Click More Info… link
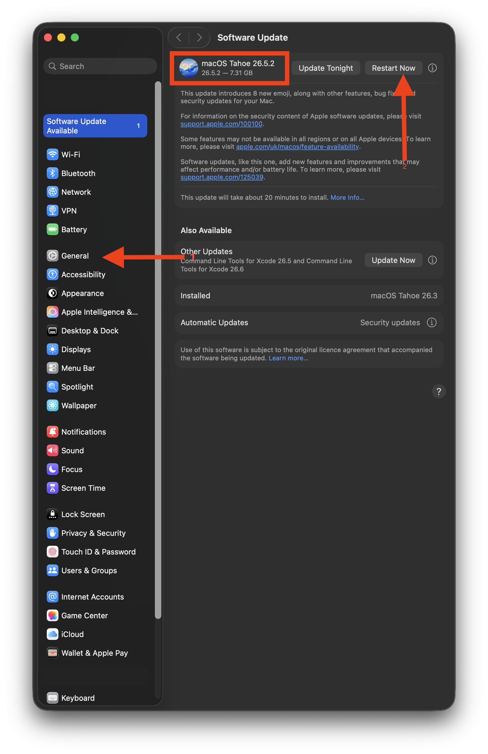The image size is (488, 754). click(347, 197)
